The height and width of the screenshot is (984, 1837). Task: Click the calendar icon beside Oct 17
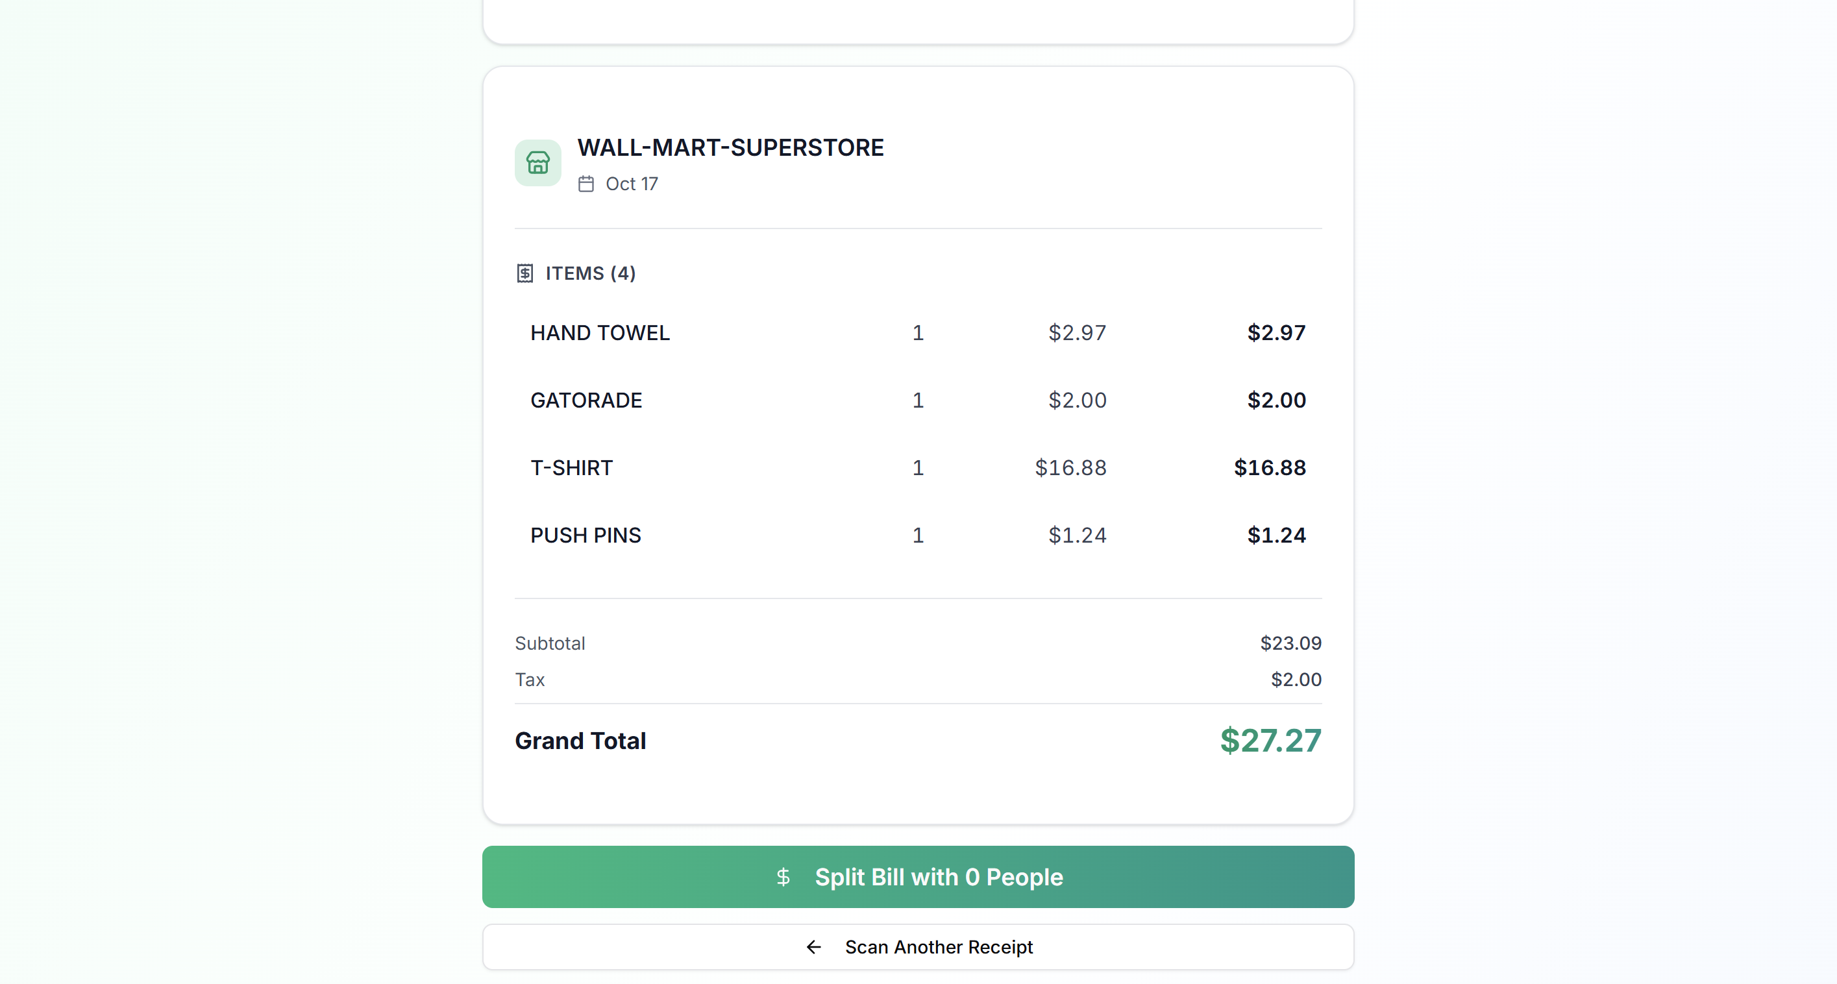pos(587,184)
